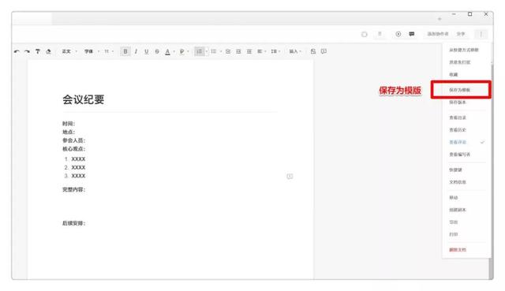Redo the last undone edit
This screenshot has width=505, height=291.
(27, 51)
